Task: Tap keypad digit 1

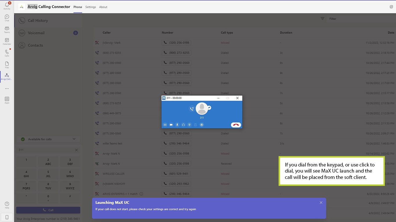Action: point(26,162)
